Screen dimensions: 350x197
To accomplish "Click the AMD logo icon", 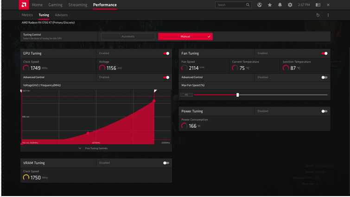I will pos(24,5).
